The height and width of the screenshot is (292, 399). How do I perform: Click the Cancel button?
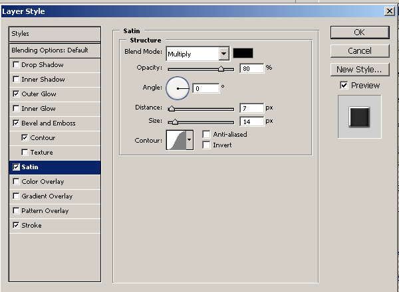coord(359,51)
